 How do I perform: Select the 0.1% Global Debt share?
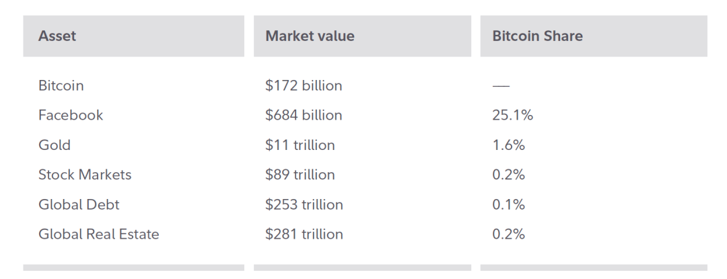click(508, 204)
